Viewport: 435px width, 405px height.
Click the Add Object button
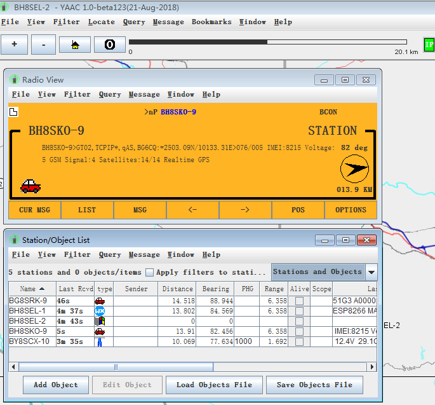pyautogui.click(x=56, y=385)
